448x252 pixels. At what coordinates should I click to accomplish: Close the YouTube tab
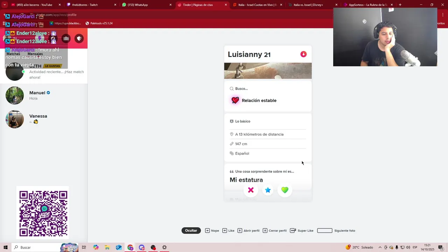click(x=60, y=5)
